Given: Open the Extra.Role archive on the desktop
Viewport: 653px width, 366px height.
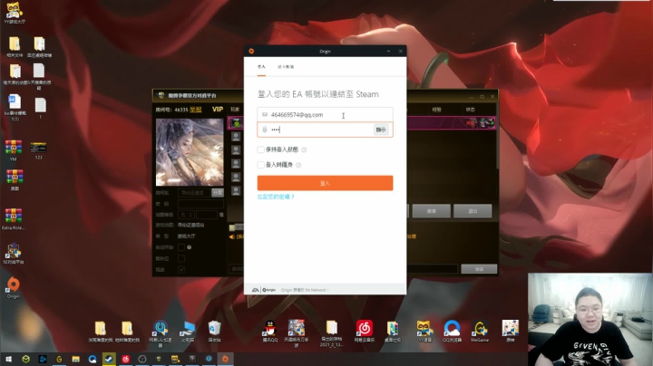Looking at the screenshot, I should (x=14, y=219).
